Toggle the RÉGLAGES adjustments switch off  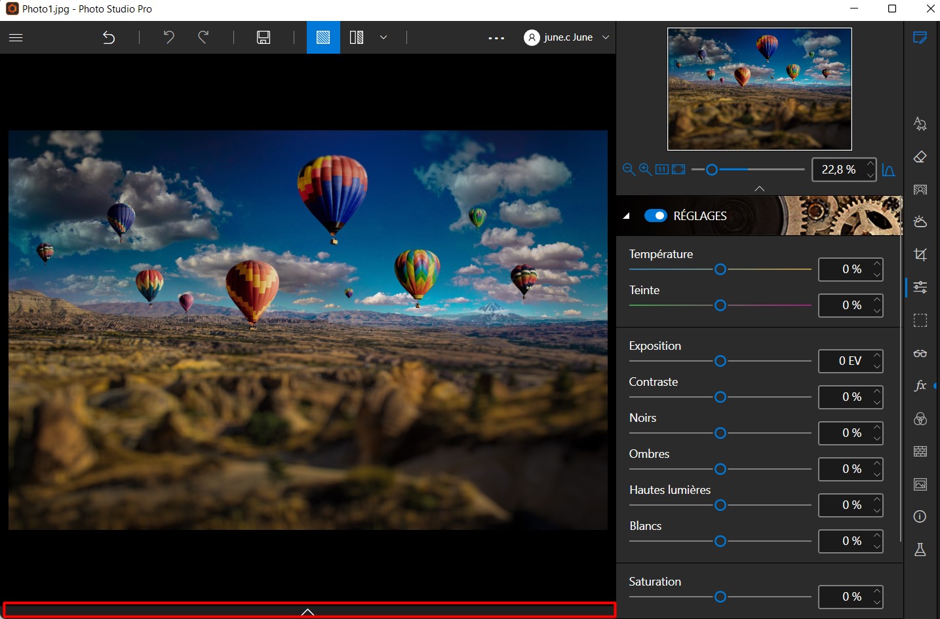click(656, 216)
